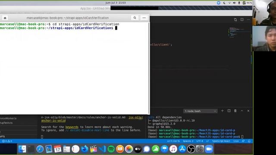
Task: Click the top participant video thumbnail
Action: tap(264, 12)
